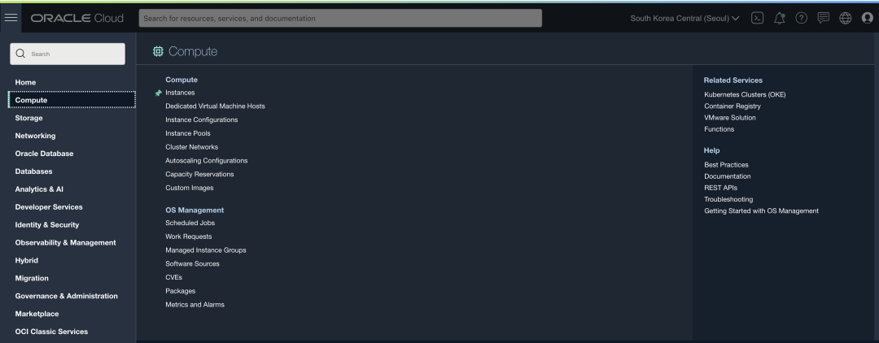Select Networking in the navigation menu
The image size is (879, 343).
(x=35, y=136)
